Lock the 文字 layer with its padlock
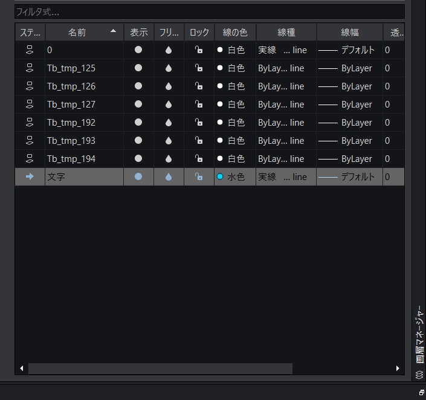This screenshot has height=400, width=426. 199,176
